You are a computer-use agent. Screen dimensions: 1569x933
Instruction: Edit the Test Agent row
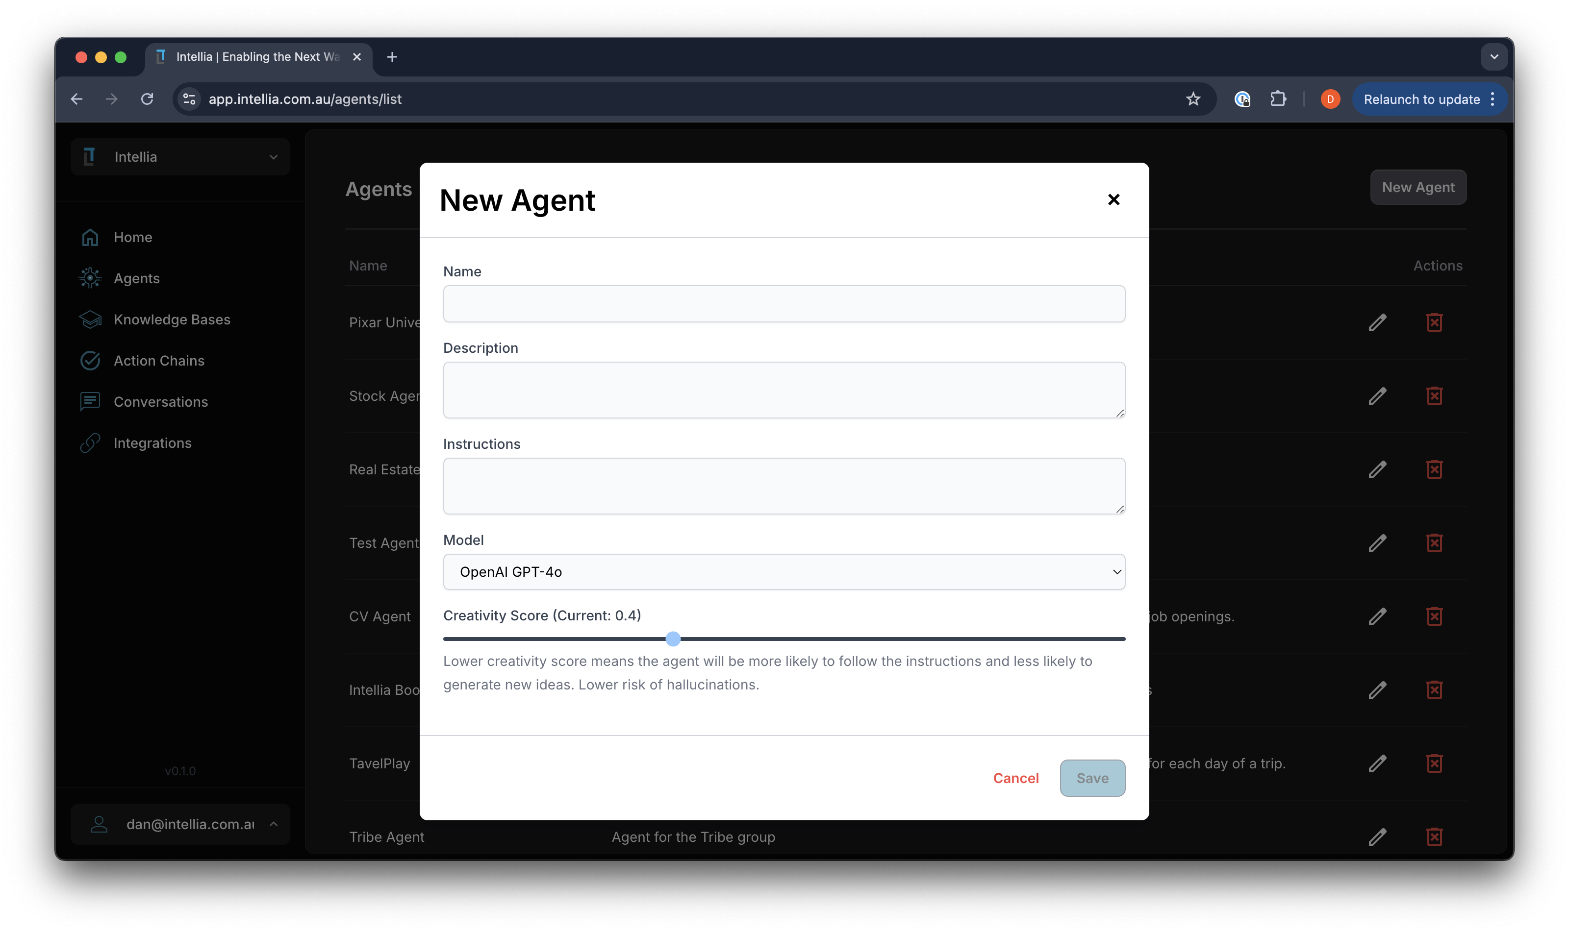(1377, 543)
